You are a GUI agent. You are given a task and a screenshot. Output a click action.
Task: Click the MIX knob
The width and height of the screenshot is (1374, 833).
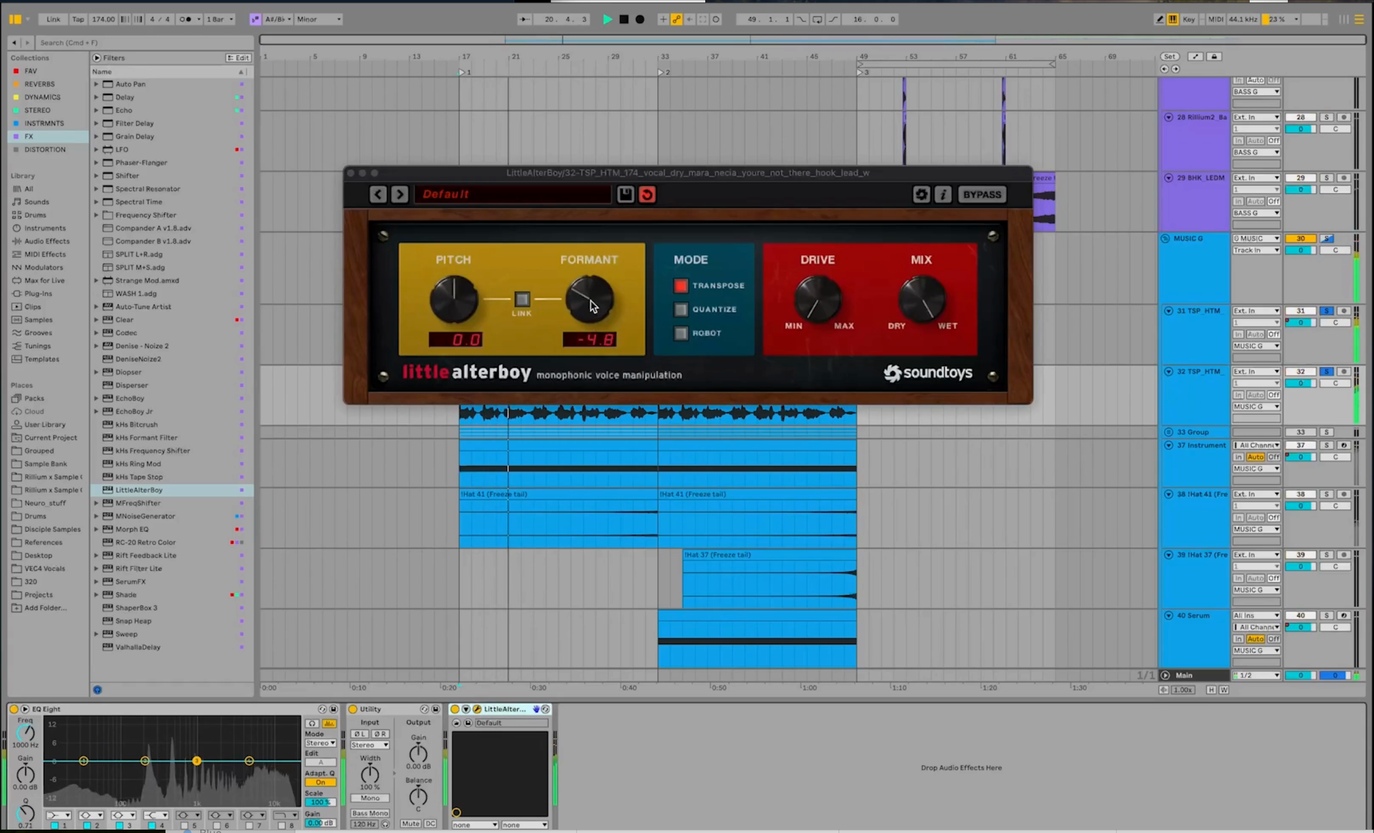(922, 299)
